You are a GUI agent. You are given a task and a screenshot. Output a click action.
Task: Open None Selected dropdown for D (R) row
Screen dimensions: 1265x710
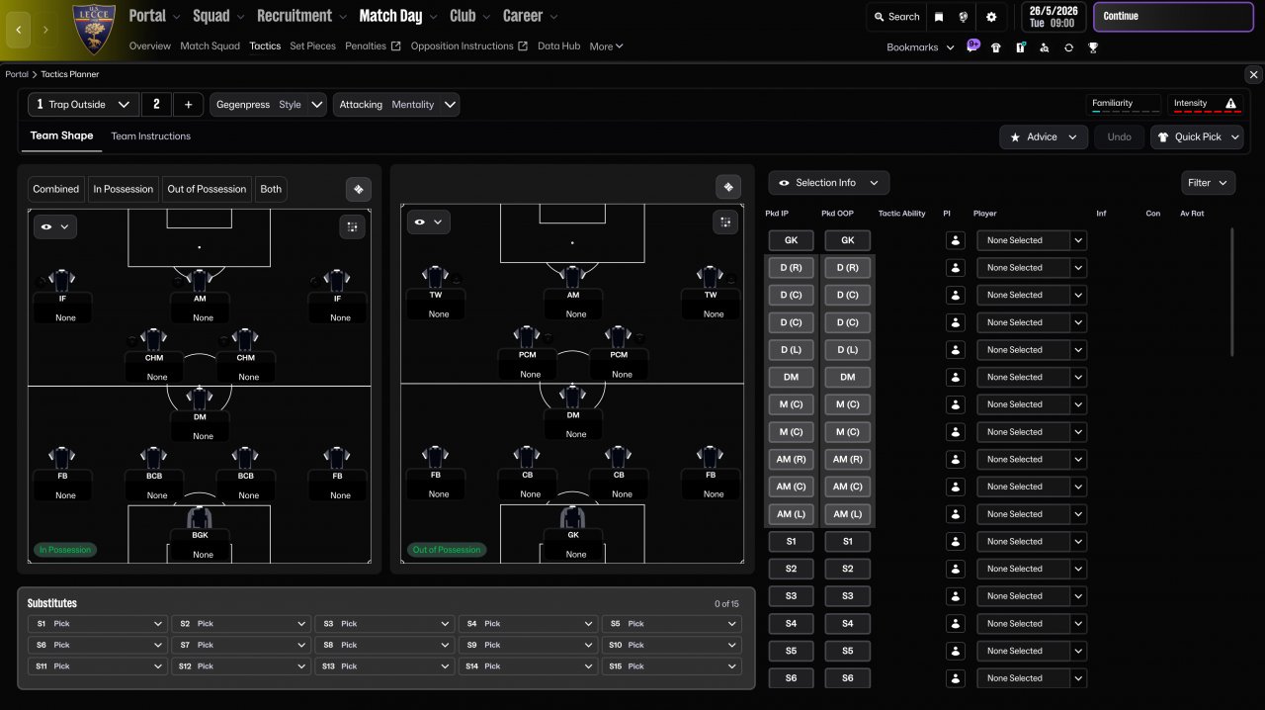1031,268
